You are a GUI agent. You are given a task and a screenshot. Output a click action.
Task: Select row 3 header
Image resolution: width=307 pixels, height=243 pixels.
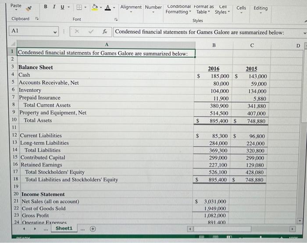[13, 66]
